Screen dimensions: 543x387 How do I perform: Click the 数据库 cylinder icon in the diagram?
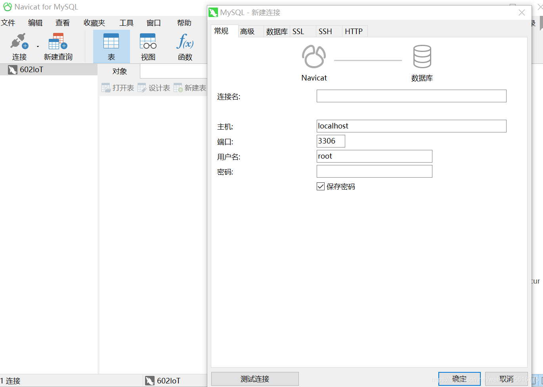click(x=422, y=57)
